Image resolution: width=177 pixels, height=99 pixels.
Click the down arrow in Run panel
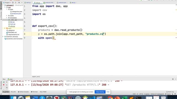tap(7, 85)
